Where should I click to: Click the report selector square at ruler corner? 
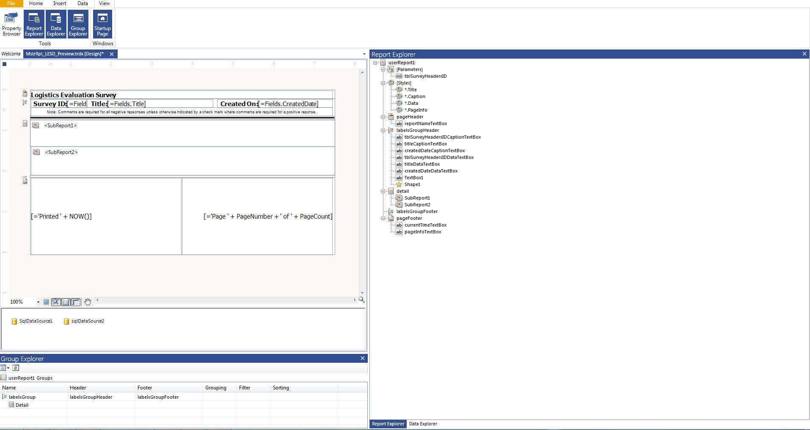(x=5, y=64)
